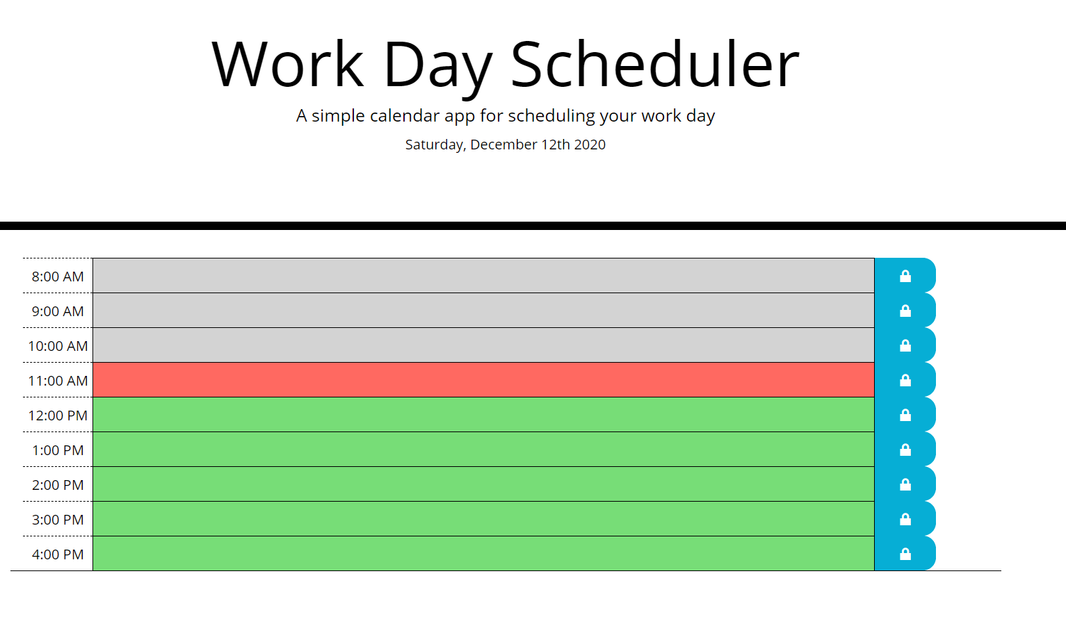1066x617 pixels.
Task: Save the 9:00 AM time block
Action: 905,310
